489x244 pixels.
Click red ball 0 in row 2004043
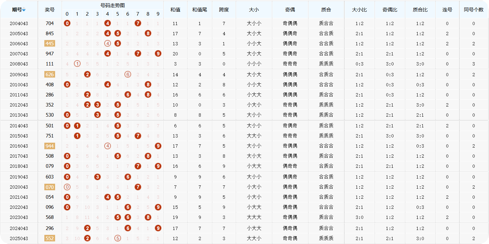[67, 23]
